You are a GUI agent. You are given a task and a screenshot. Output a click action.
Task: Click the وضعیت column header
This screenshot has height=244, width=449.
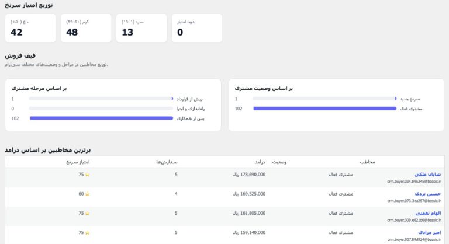pyautogui.click(x=279, y=162)
